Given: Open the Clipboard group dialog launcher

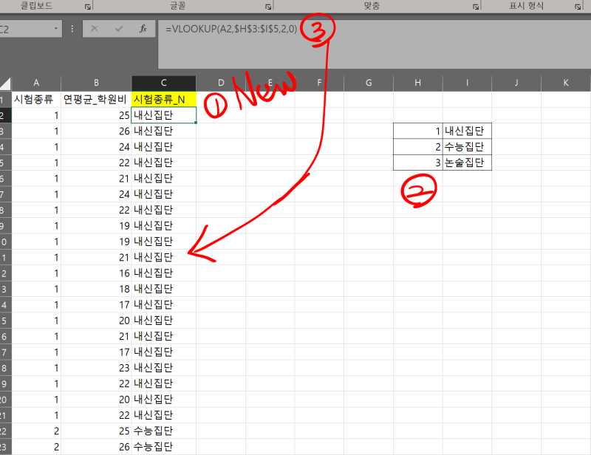Looking at the screenshot, I should pos(87,7).
